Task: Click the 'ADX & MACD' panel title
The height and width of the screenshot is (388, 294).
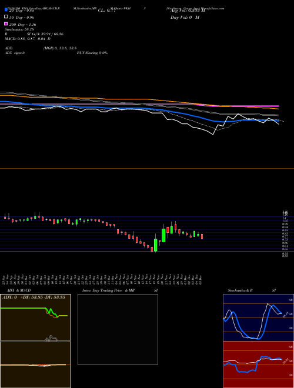Action: pos(19,290)
